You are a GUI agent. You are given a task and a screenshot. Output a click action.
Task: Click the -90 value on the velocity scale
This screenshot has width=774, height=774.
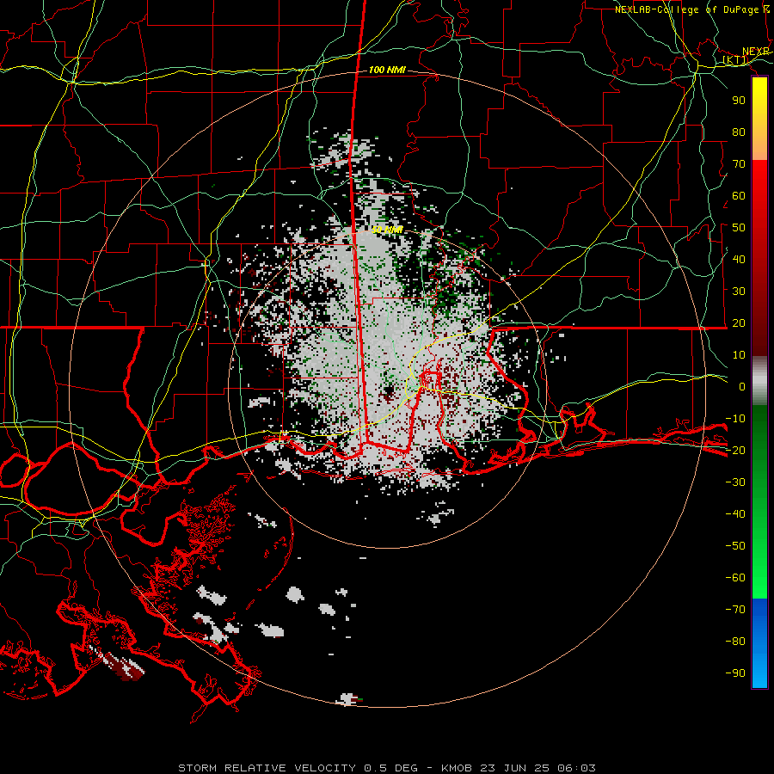(x=735, y=673)
